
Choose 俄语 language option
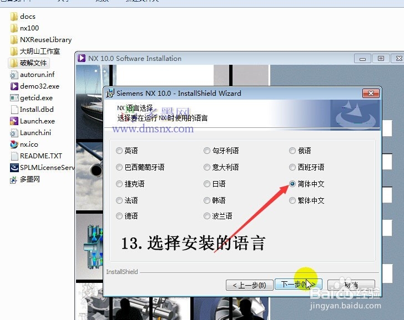tap(292, 151)
